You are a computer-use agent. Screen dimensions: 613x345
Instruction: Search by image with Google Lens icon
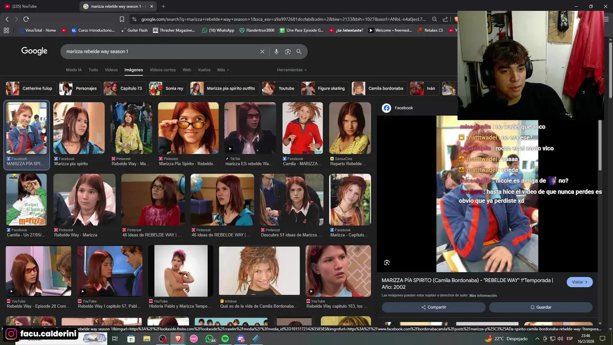pos(287,51)
